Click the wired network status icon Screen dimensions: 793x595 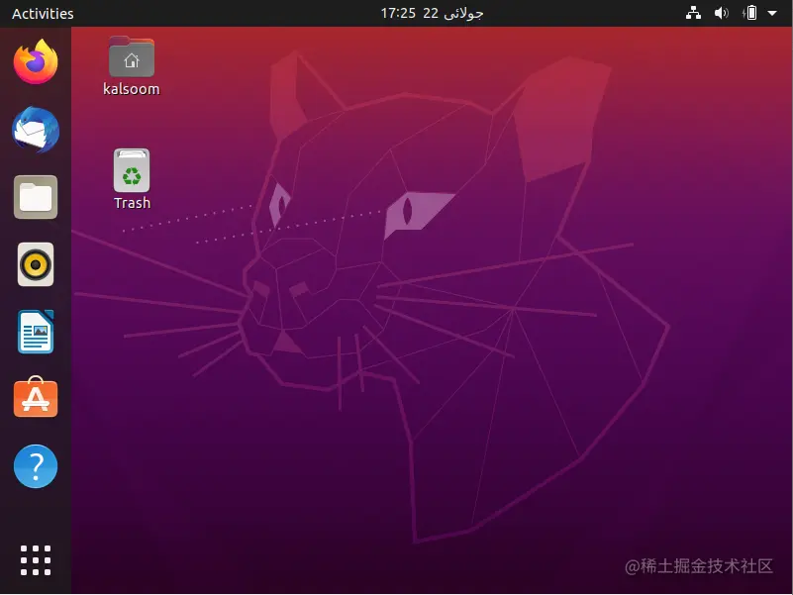[x=693, y=13]
